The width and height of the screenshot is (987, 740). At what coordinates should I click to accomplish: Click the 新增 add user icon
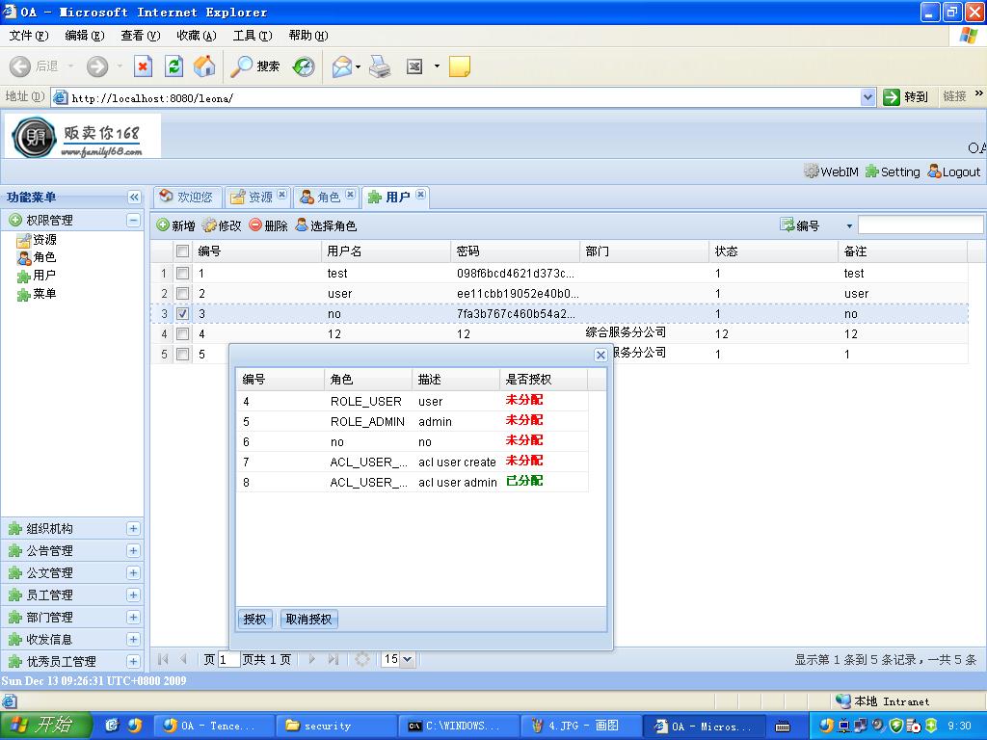point(163,225)
